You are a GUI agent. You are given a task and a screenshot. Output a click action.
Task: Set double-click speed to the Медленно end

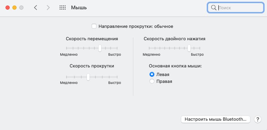[149, 48]
